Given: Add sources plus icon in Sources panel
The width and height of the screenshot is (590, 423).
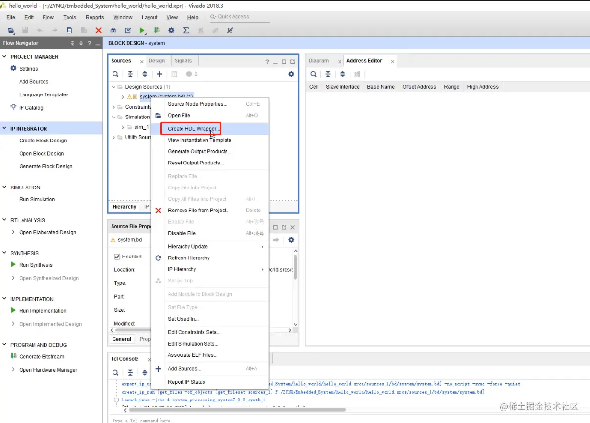Looking at the screenshot, I should [159, 74].
